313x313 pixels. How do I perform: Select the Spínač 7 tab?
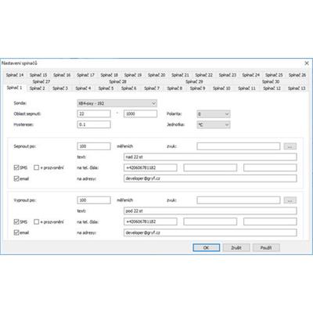(x=152, y=88)
